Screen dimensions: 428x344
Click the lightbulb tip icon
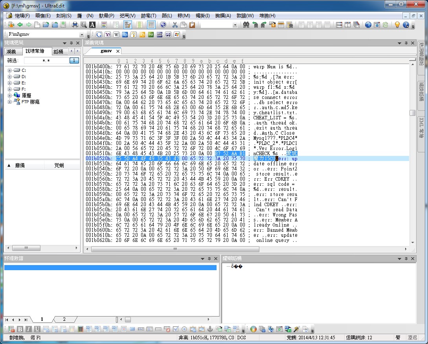pos(397,25)
